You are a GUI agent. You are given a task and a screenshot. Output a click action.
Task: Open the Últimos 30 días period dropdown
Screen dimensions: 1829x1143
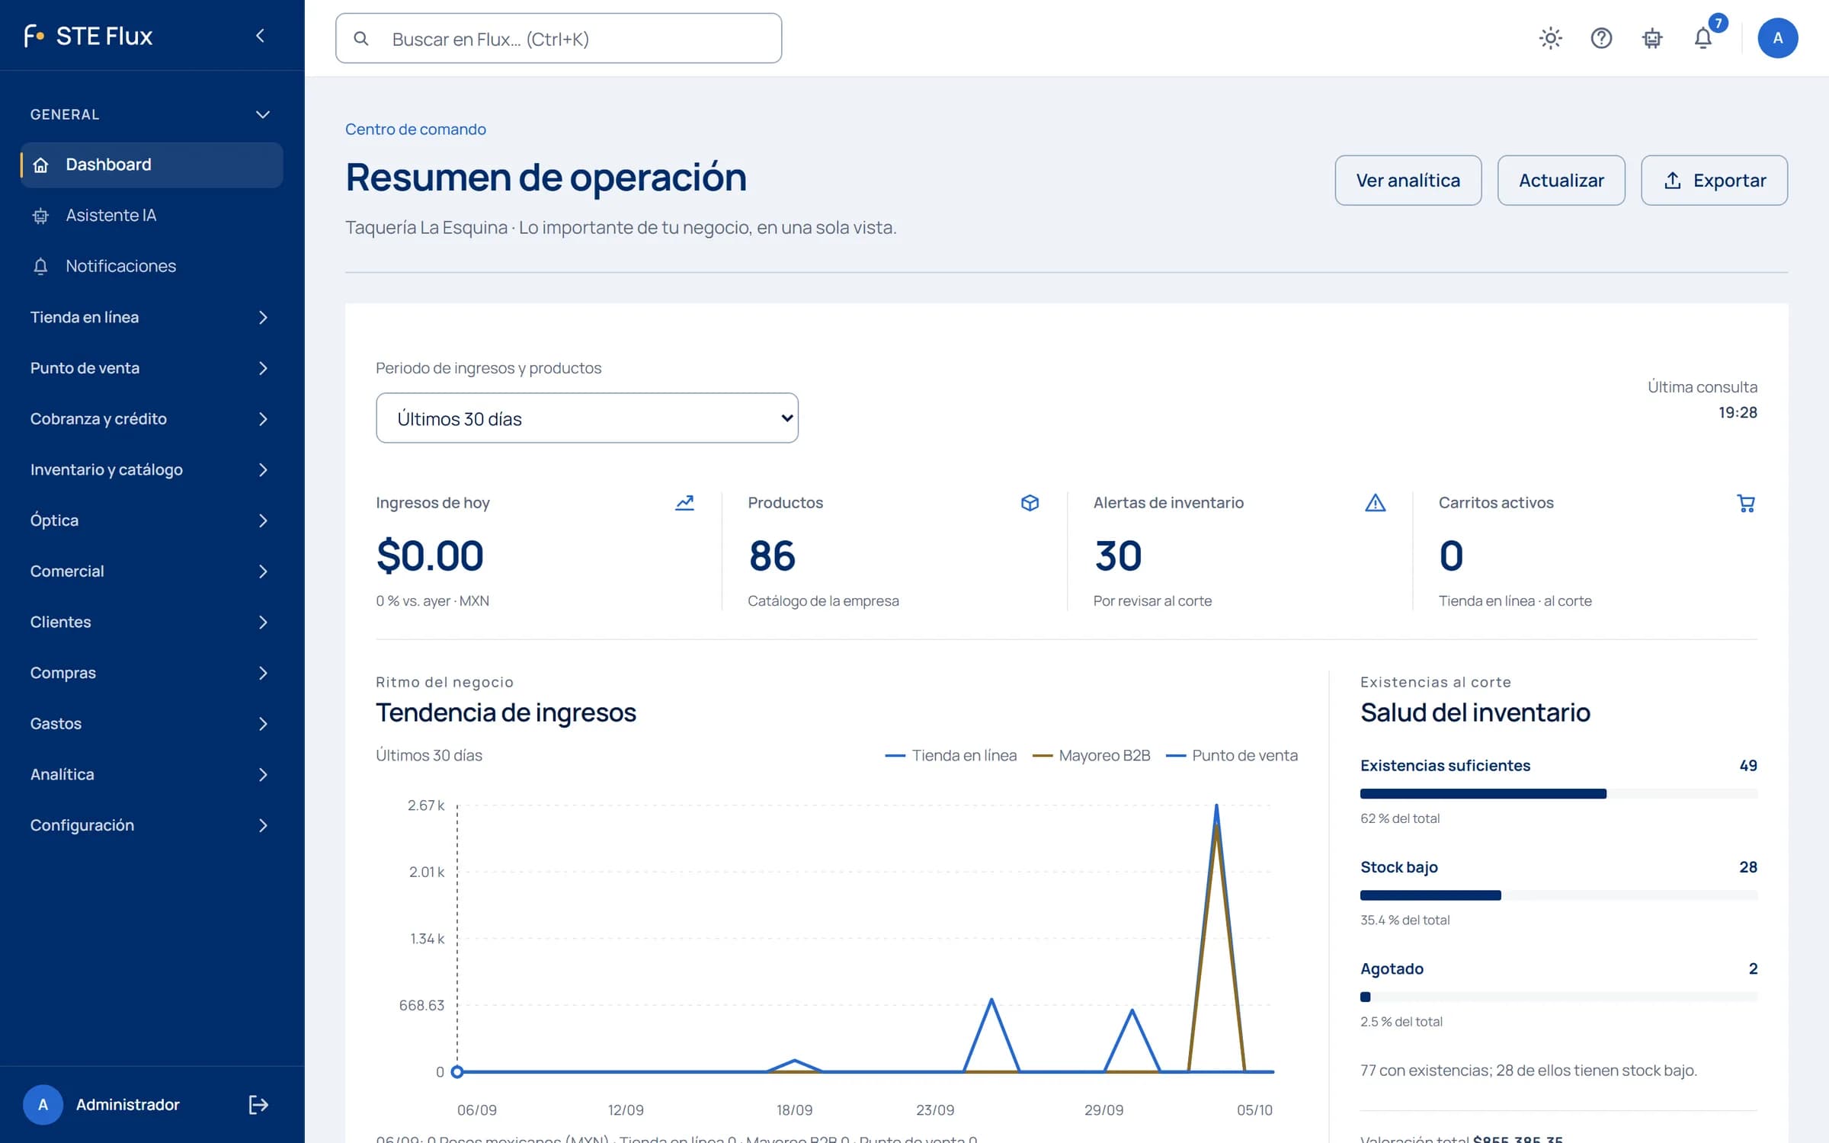click(x=587, y=418)
